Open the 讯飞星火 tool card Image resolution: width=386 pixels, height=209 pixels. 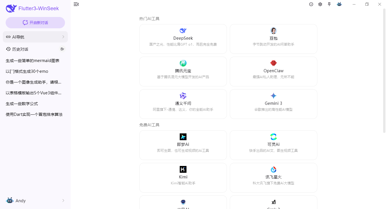(273, 178)
